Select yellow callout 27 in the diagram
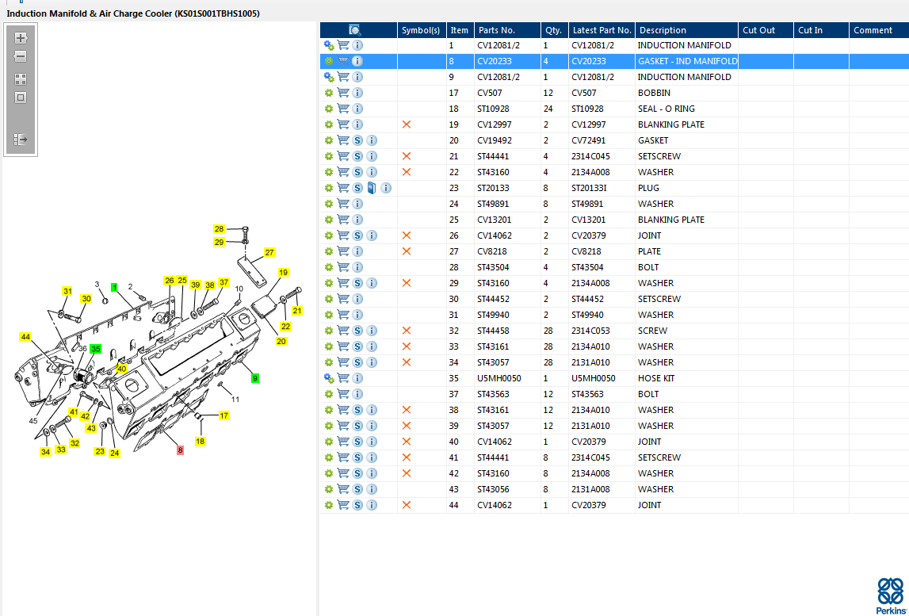This screenshot has height=616, width=909. [x=269, y=252]
